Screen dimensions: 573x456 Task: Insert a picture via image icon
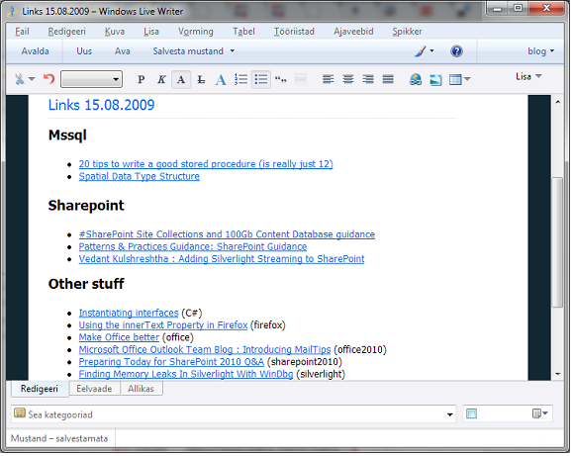(x=435, y=80)
